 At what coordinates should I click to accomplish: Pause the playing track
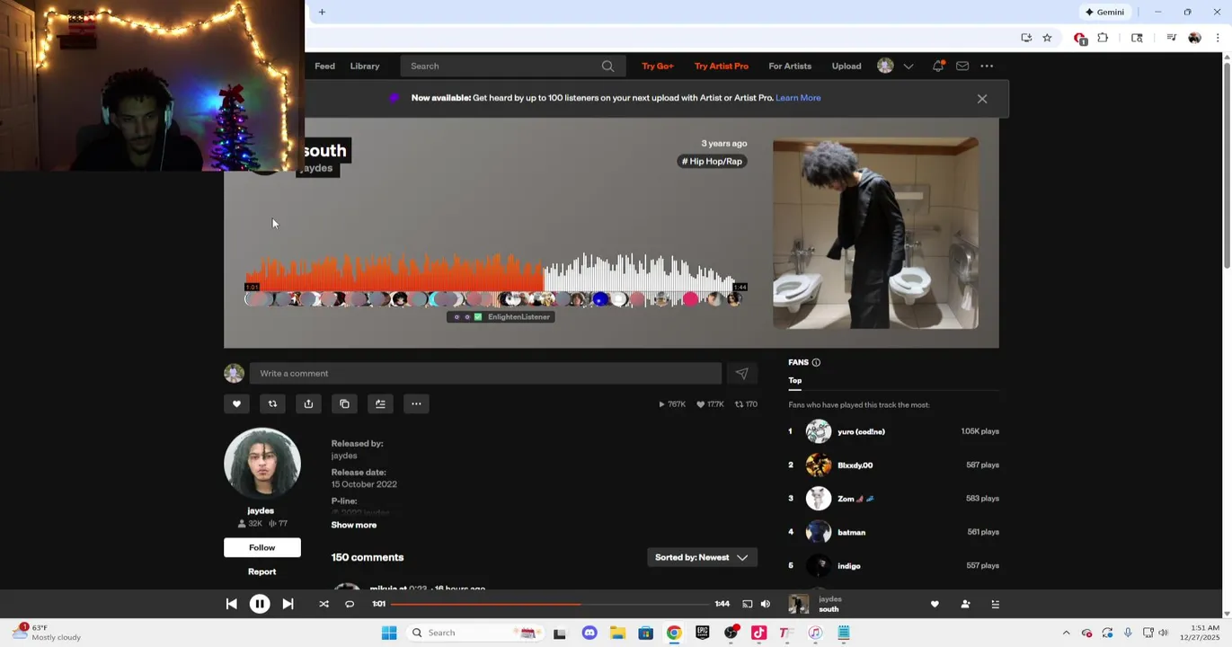tap(260, 604)
